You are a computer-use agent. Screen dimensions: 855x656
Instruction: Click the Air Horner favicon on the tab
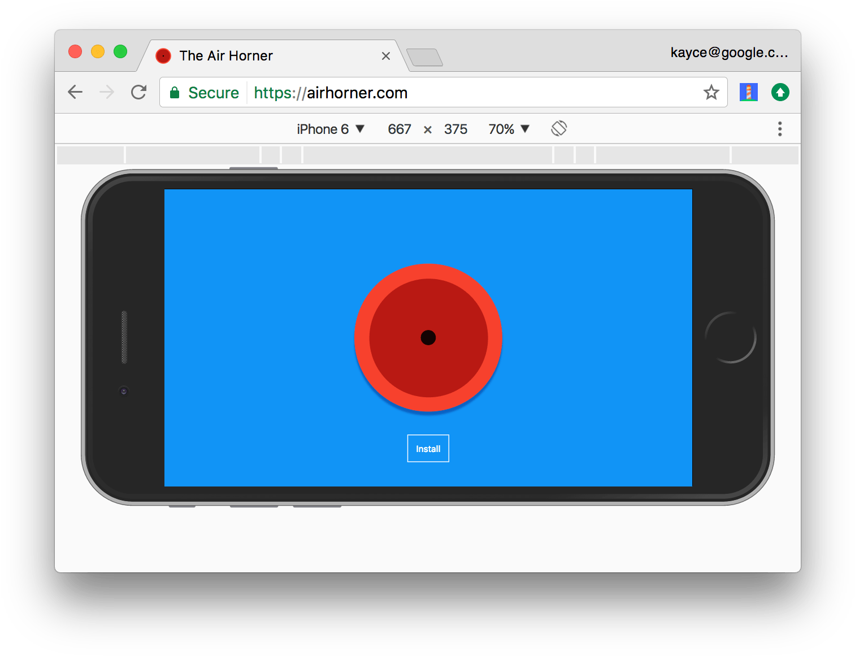(163, 55)
